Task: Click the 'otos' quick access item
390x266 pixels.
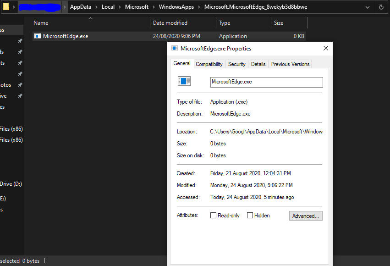Action: (x=5, y=85)
